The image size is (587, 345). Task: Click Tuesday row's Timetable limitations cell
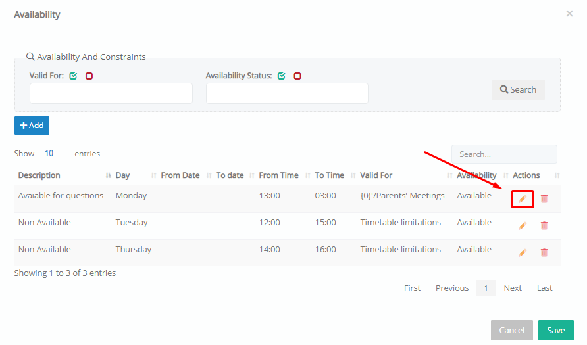point(401,222)
